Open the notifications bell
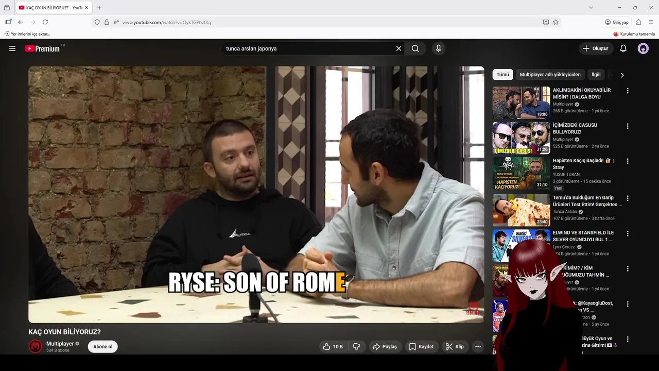This screenshot has width=659, height=371. click(623, 48)
